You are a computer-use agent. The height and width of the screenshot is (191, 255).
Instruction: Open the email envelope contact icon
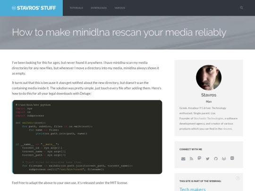[183, 158]
